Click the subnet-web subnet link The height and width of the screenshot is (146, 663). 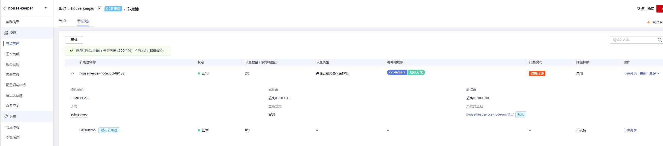click(x=79, y=114)
